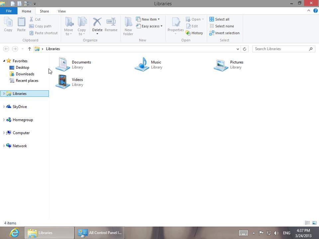Switch to the Home ribbon tab
This screenshot has height=239, width=319.
point(27,11)
